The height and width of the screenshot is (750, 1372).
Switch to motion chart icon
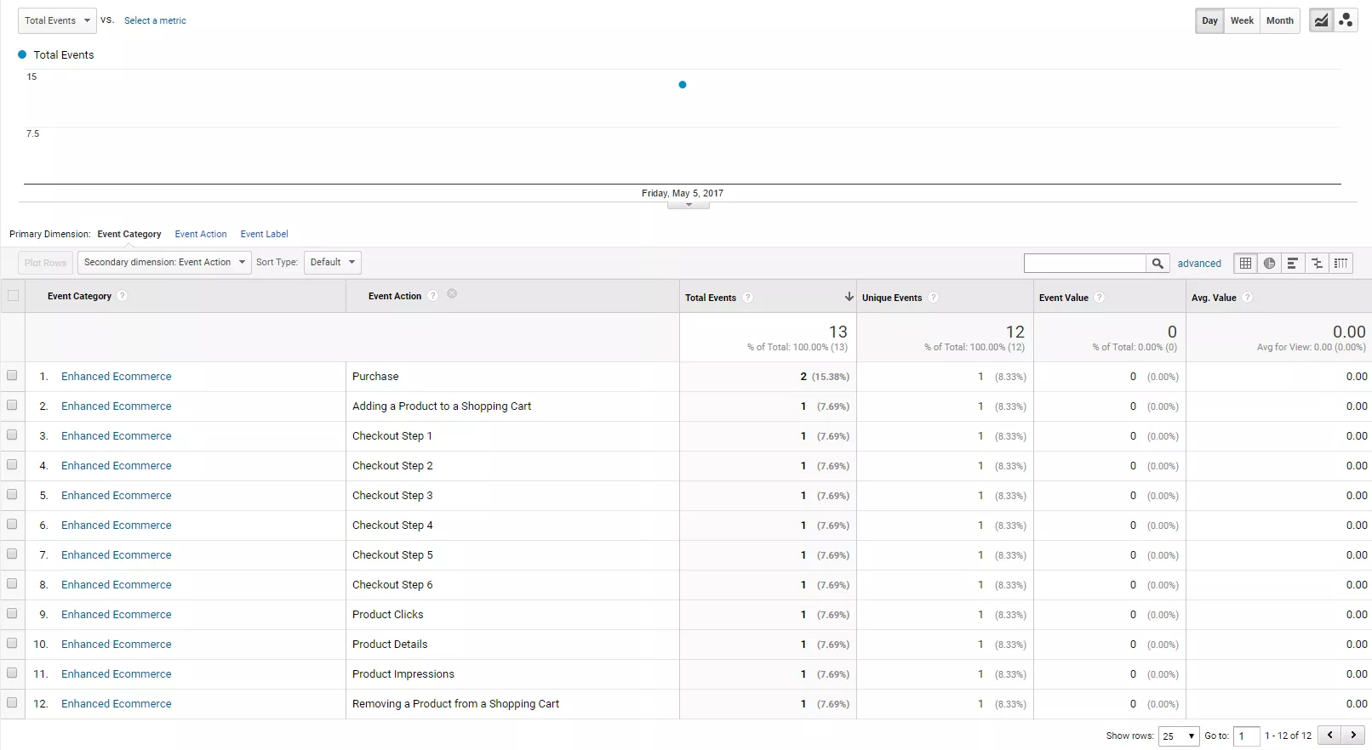pos(1346,20)
